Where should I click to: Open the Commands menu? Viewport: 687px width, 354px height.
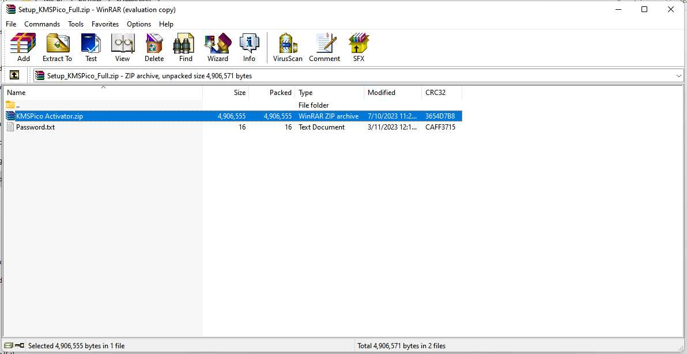coord(42,24)
